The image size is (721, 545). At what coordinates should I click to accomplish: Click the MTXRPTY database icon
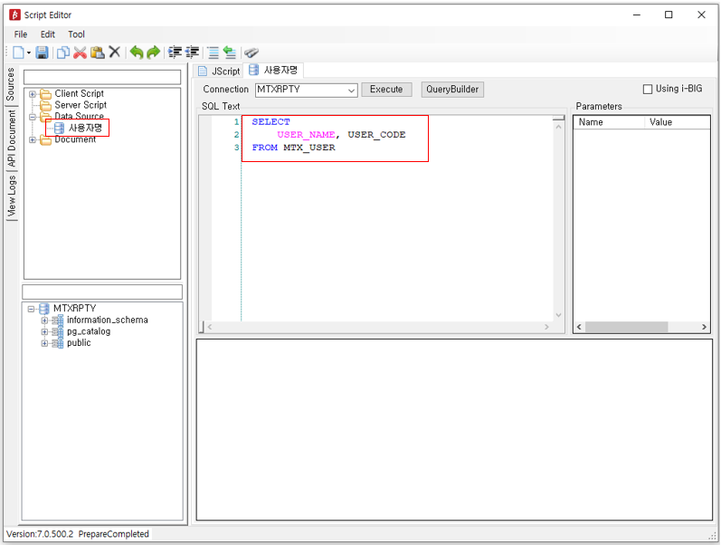point(44,309)
